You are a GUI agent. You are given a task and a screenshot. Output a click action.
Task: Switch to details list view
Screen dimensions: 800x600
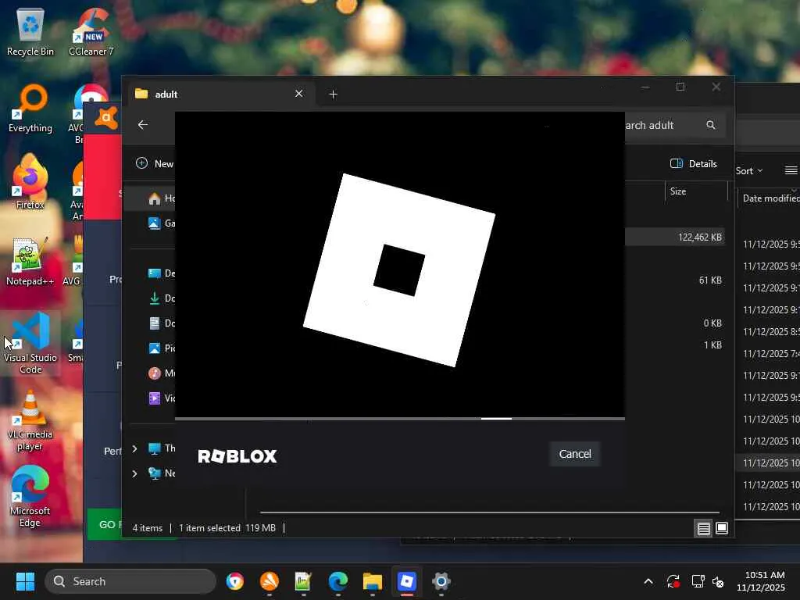coord(704,529)
